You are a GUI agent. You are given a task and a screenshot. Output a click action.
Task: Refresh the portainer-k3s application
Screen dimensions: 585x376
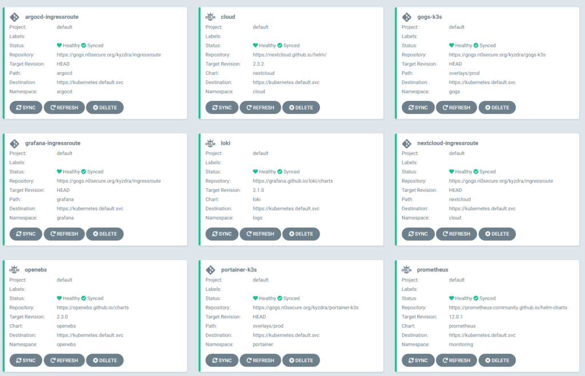(261, 361)
